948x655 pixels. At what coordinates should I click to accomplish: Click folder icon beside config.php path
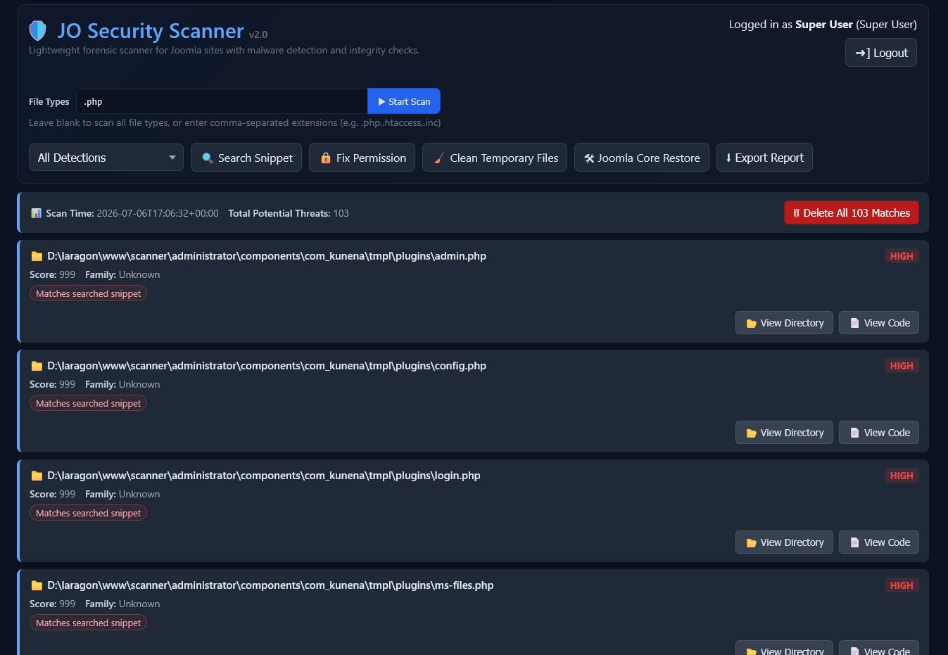[37, 366]
